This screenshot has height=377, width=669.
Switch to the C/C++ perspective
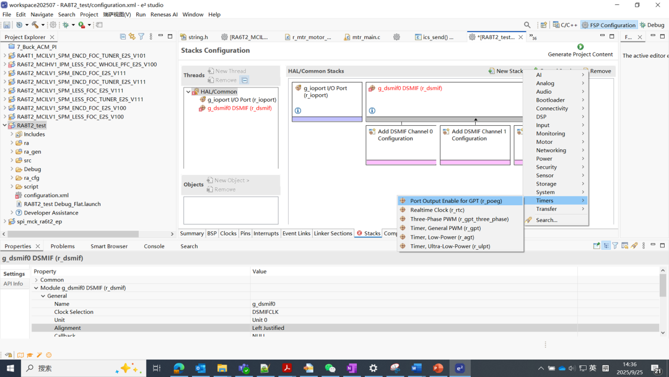pos(565,25)
